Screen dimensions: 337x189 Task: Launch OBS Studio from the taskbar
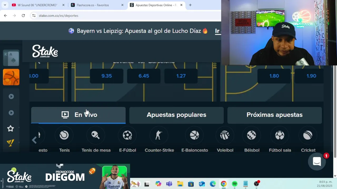click(x=257, y=184)
